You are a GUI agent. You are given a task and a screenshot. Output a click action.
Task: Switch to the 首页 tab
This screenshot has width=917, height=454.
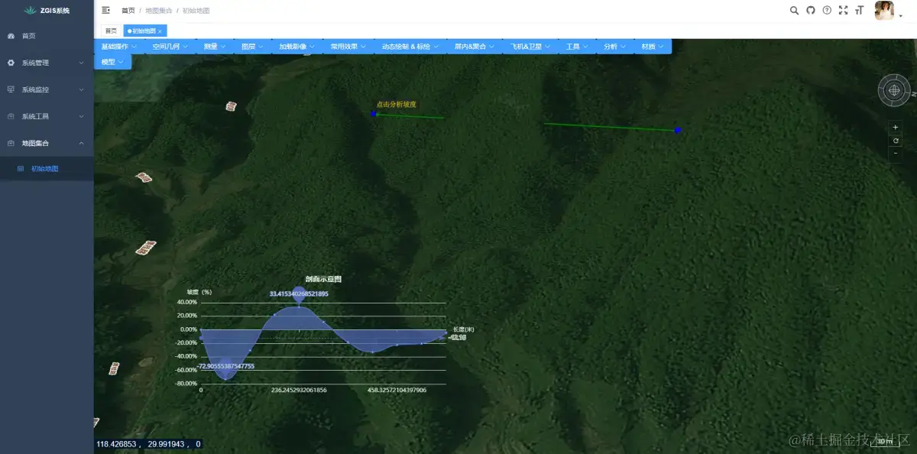(111, 31)
